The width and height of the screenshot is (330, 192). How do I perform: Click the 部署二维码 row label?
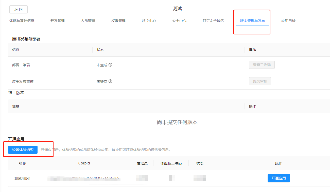[x=21, y=65]
